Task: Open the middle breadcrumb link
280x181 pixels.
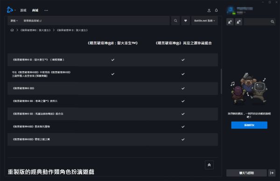Action: coord(35,30)
